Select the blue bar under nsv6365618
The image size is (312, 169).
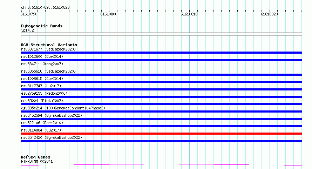point(161,75)
